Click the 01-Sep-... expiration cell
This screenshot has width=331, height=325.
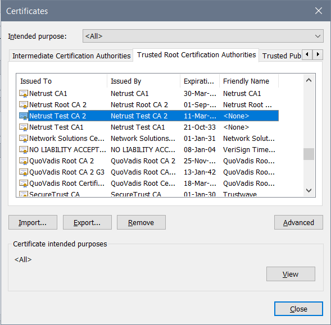tap(199, 104)
